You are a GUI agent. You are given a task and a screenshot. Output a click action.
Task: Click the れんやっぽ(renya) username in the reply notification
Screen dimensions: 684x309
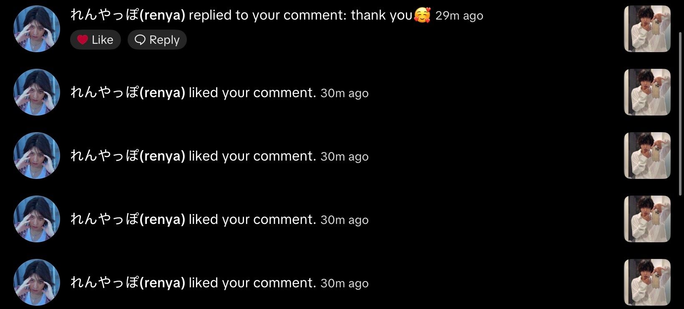pyautogui.click(x=128, y=15)
